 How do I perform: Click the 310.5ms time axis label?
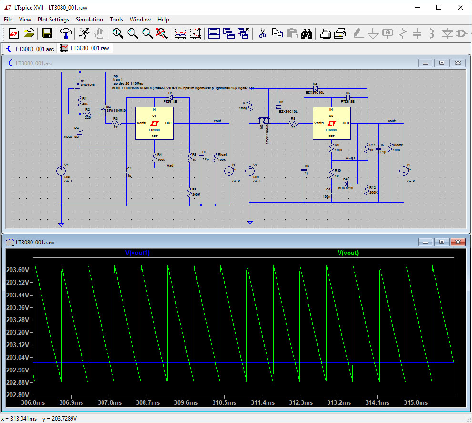(x=224, y=402)
